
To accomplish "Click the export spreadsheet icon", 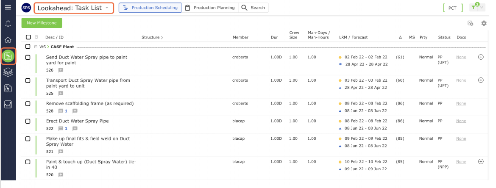I will tap(471, 23).
